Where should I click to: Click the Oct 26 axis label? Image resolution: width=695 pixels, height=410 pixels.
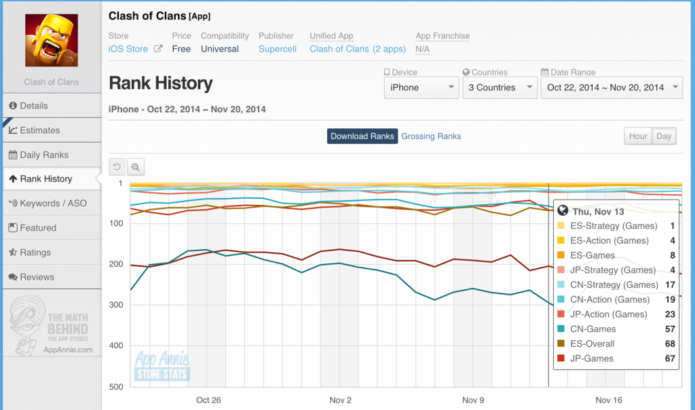pos(208,400)
